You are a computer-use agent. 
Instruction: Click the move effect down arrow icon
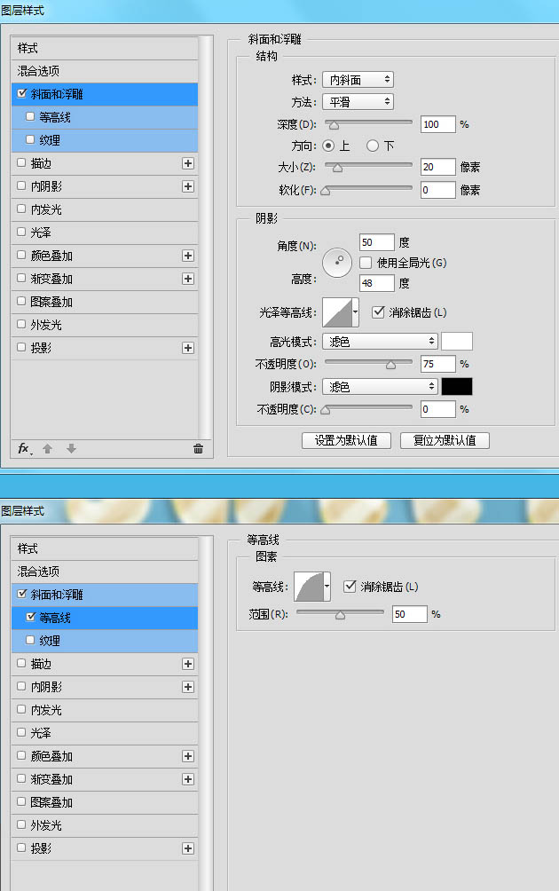(x=71, y=449)
